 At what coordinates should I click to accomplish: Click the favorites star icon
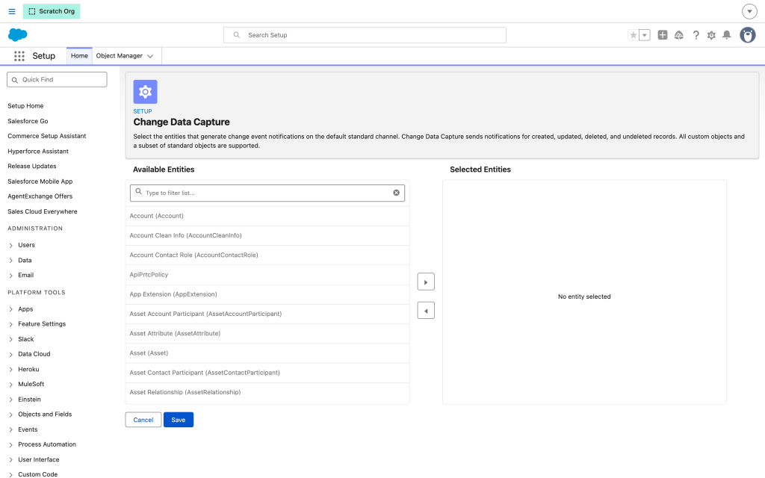pyautogui.click(x=634, y=35)
